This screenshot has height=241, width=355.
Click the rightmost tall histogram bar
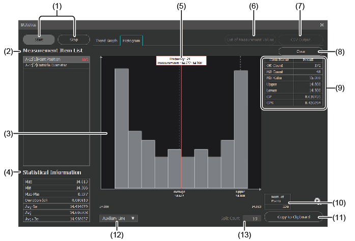pos(240,127)
